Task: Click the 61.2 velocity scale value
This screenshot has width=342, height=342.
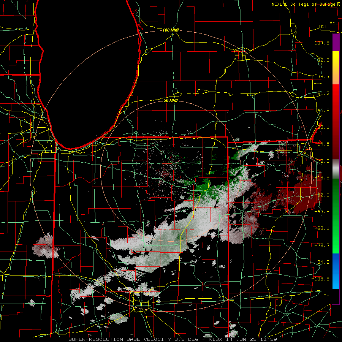Action: click(323, 93)
